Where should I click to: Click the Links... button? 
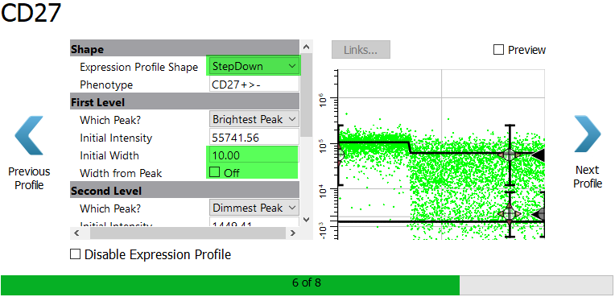coord(361,50)
